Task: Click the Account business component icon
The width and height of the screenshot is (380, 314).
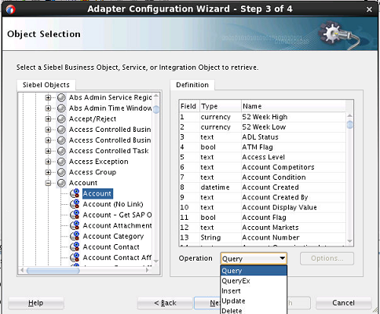Action: pos(75,193)
